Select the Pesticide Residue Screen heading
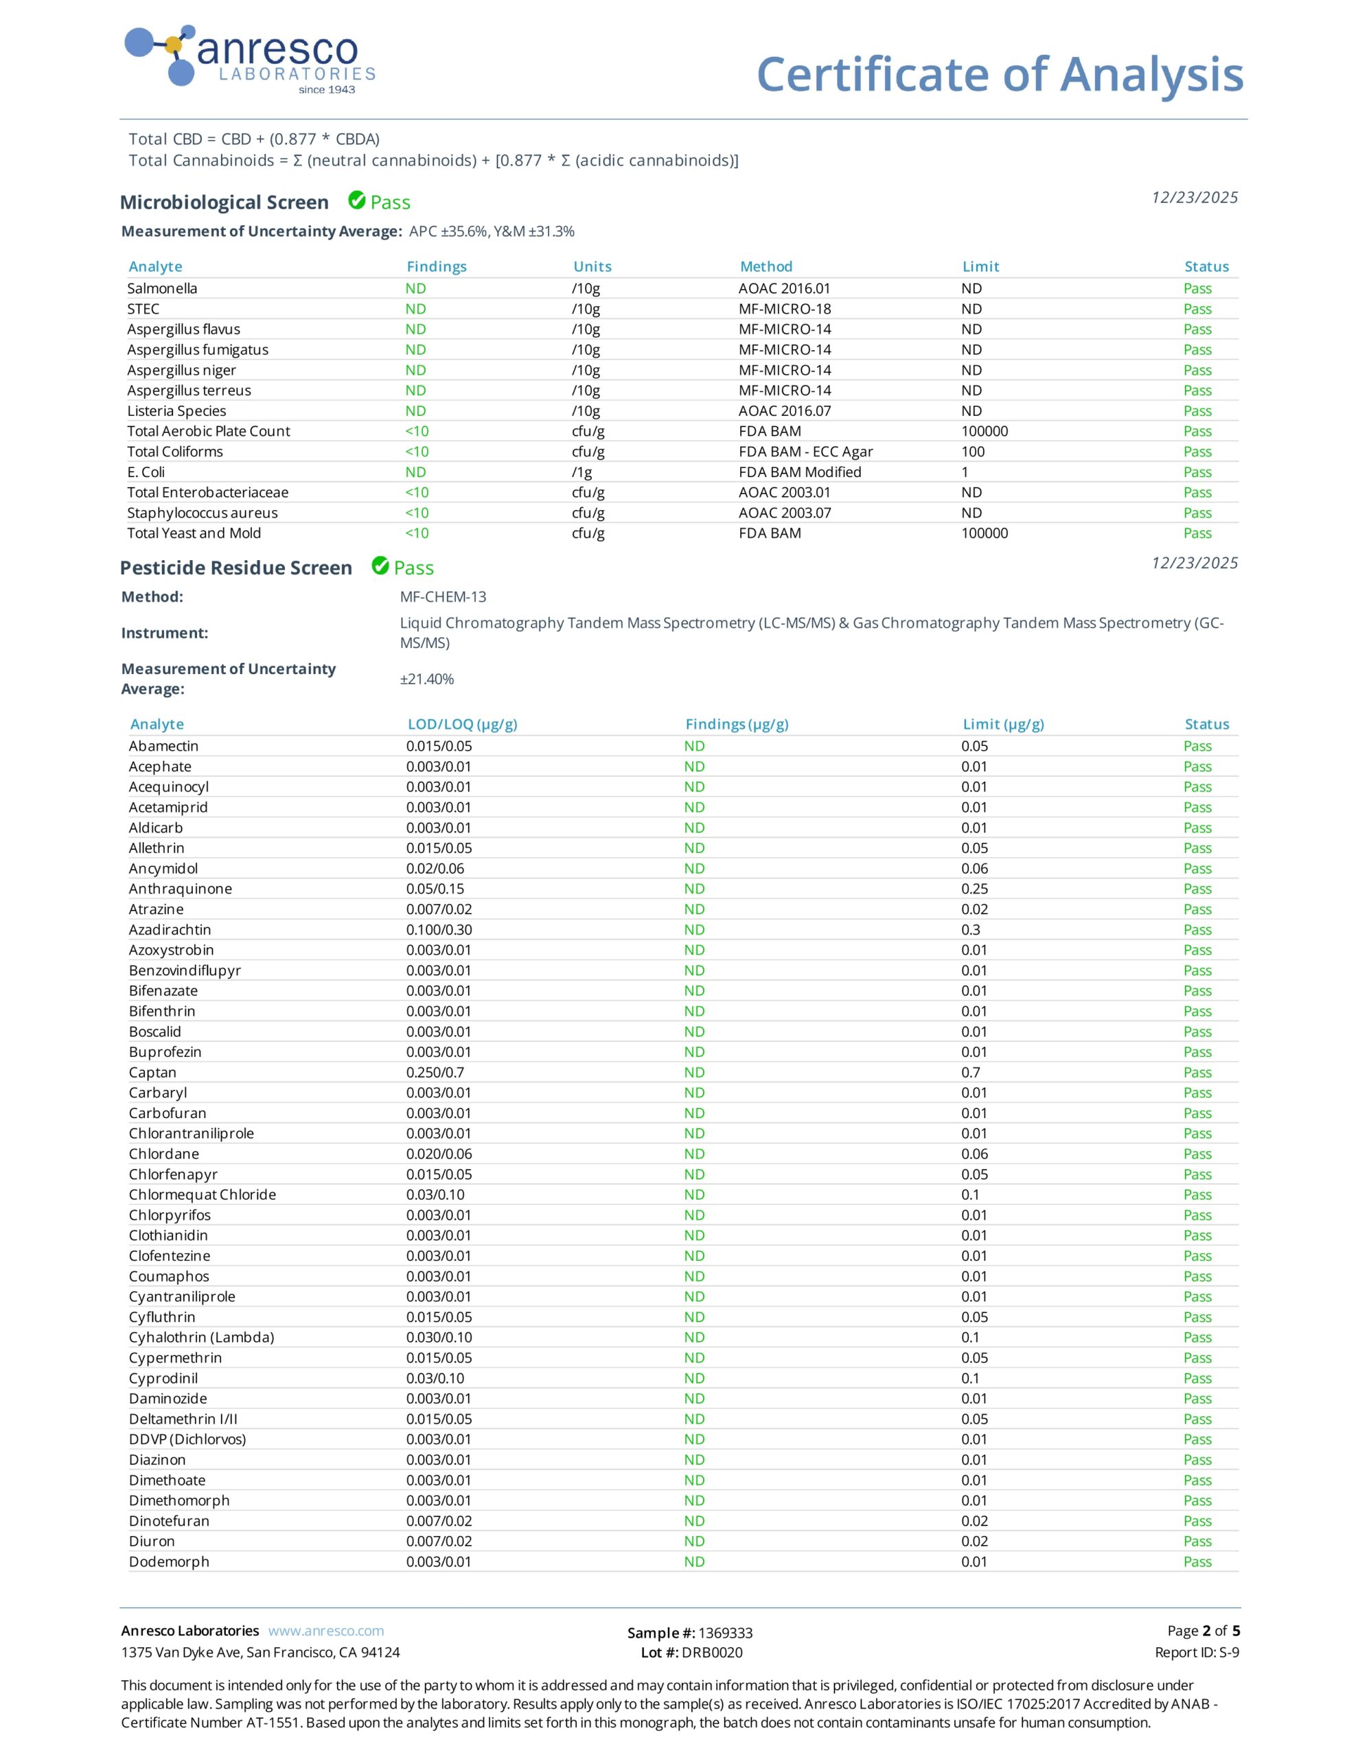 pos(236,568)
